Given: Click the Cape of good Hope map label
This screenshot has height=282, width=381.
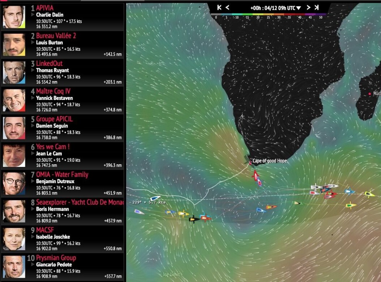Looking at the screenshot, I should pos(270,161).
